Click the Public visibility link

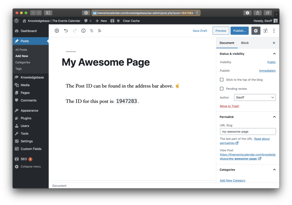point(271,62)
